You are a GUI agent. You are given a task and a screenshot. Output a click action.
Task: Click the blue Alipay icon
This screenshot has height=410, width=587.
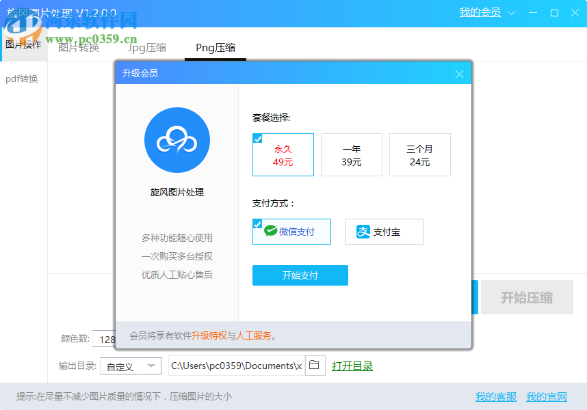tap(365, 231)
